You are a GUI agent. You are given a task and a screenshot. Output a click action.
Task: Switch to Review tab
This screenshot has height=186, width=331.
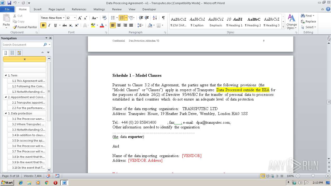117,9
